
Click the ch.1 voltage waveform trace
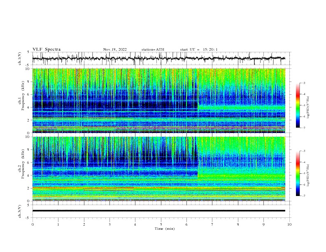[x=158, y=58]
